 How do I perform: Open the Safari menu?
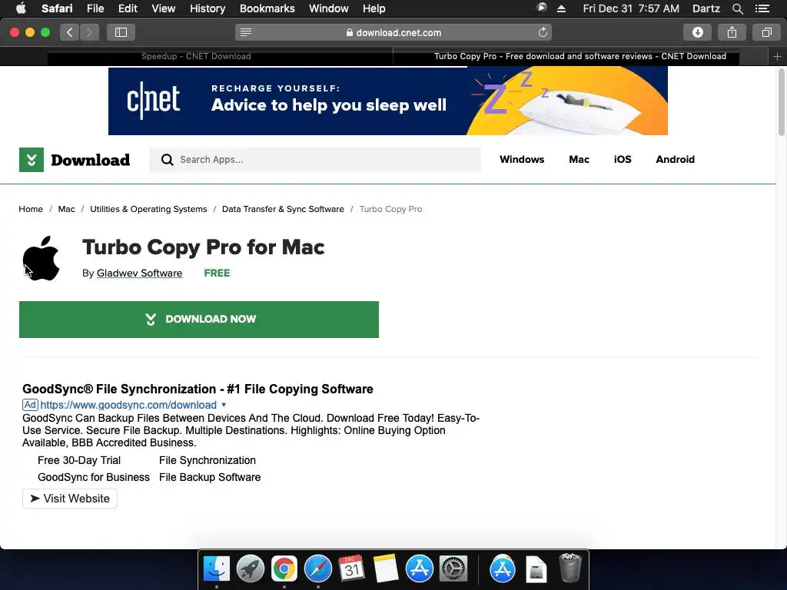tap(57, 8)
